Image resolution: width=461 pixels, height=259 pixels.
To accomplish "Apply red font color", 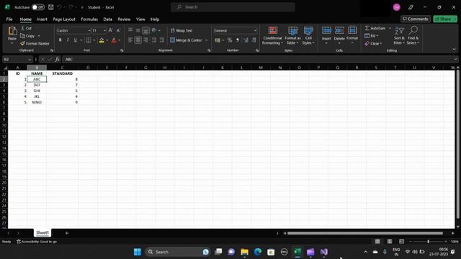I will [x=114, y=40].
